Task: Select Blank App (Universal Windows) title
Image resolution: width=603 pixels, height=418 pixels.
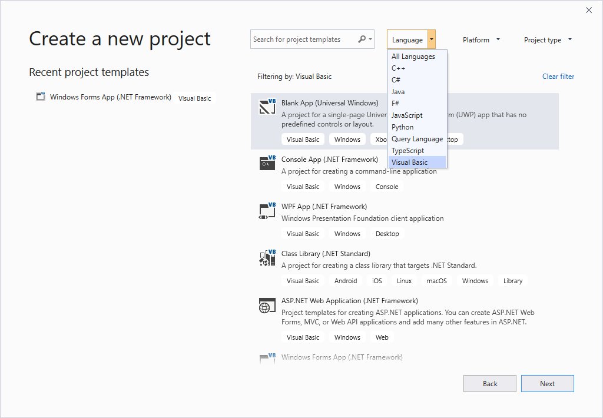Action: pyautogui.click(x=330, y=103)
